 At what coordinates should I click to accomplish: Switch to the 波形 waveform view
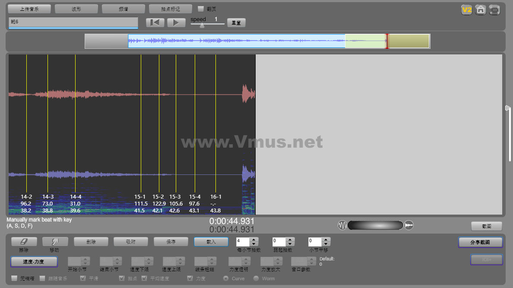76,9
